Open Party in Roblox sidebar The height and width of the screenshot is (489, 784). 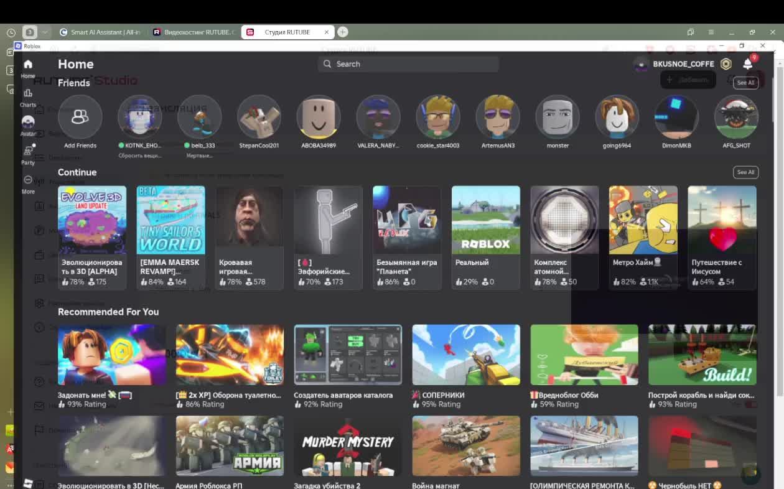[x=28, y=154]
